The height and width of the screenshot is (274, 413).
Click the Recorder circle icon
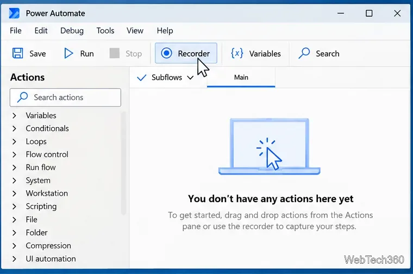pos(166,53)
